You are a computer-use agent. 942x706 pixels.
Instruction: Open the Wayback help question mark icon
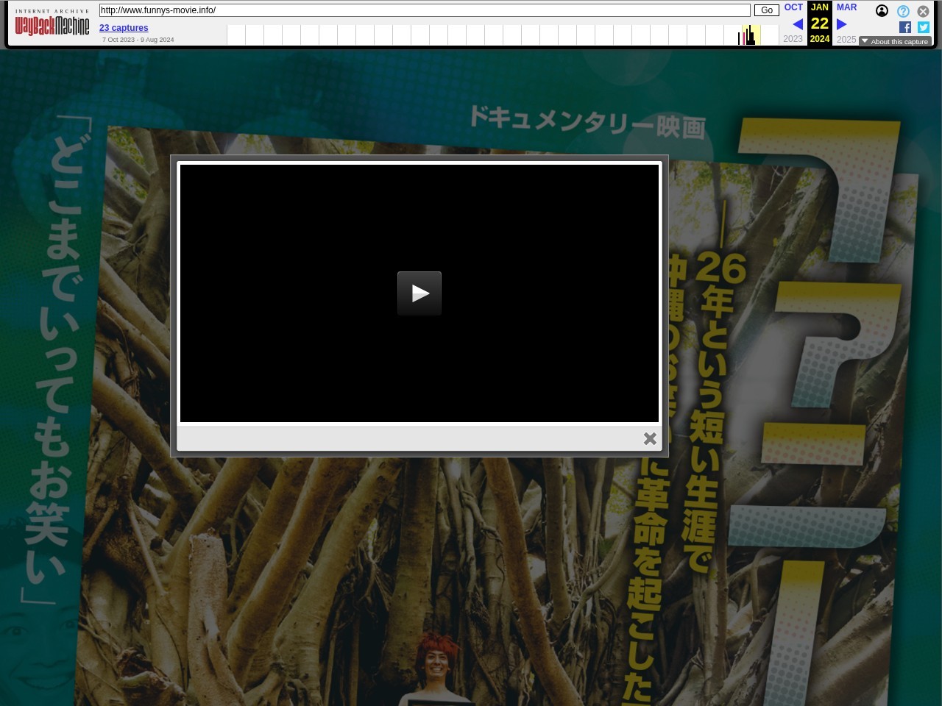pos(903,11)
